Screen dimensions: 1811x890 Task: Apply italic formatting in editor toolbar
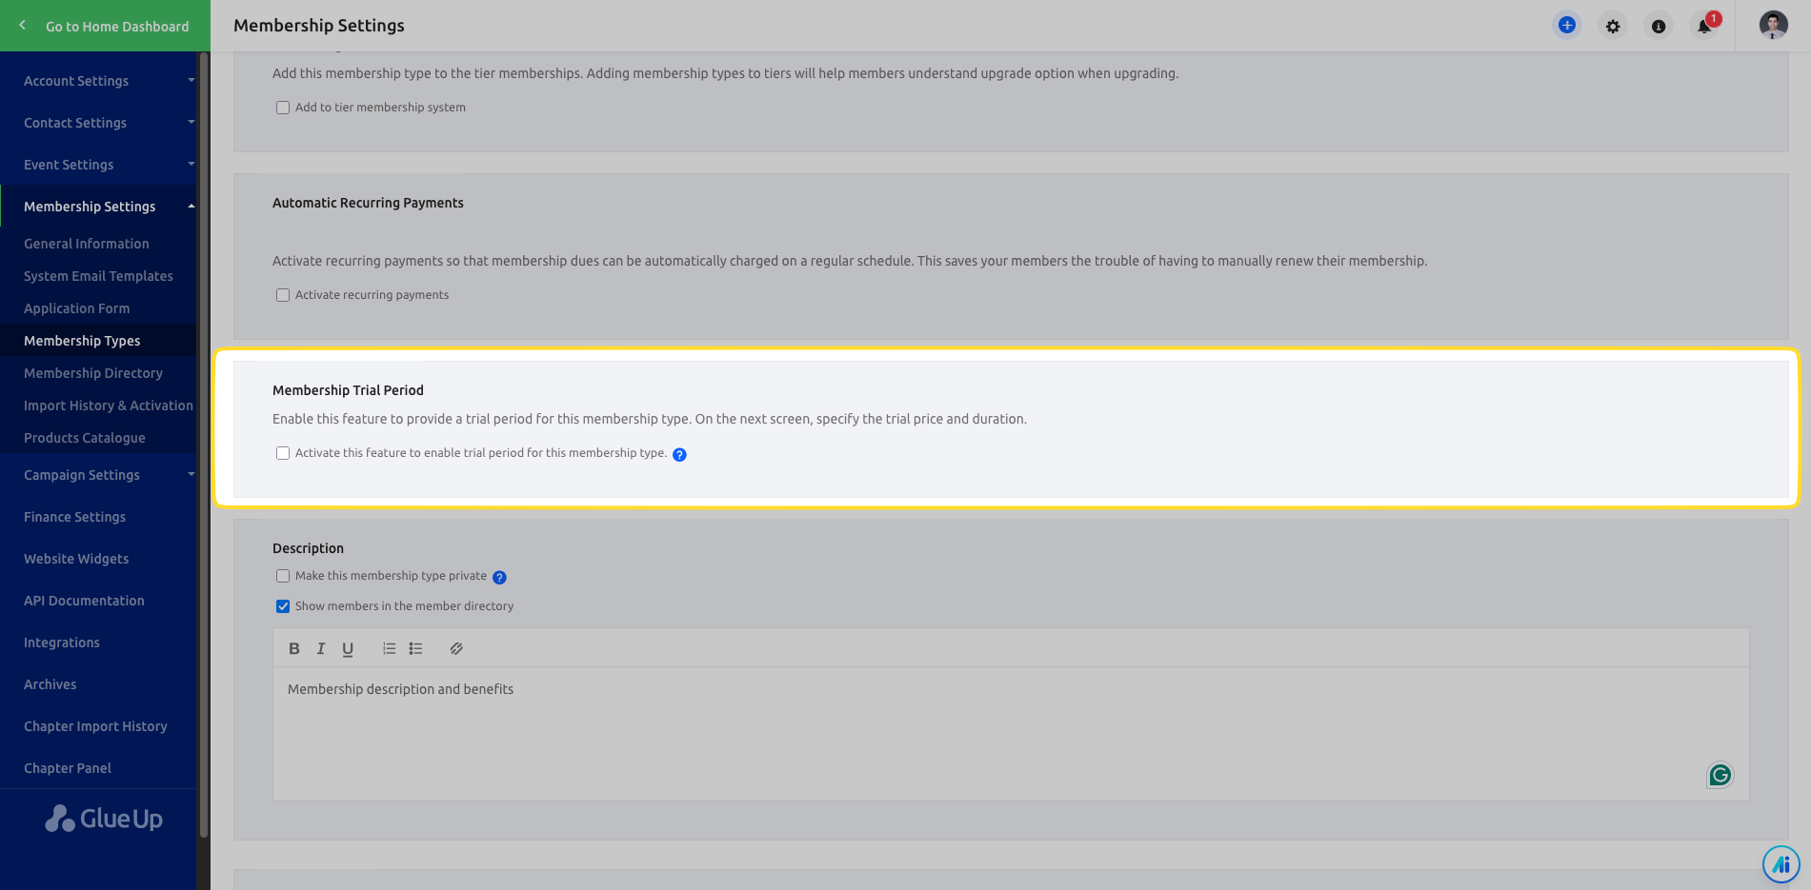[321, 649]
